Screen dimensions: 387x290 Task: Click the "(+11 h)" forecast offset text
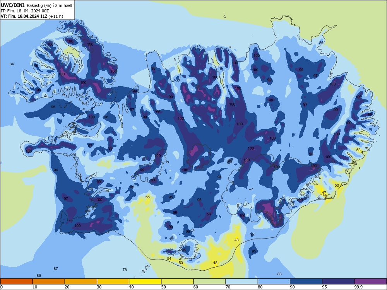[56, 16]
